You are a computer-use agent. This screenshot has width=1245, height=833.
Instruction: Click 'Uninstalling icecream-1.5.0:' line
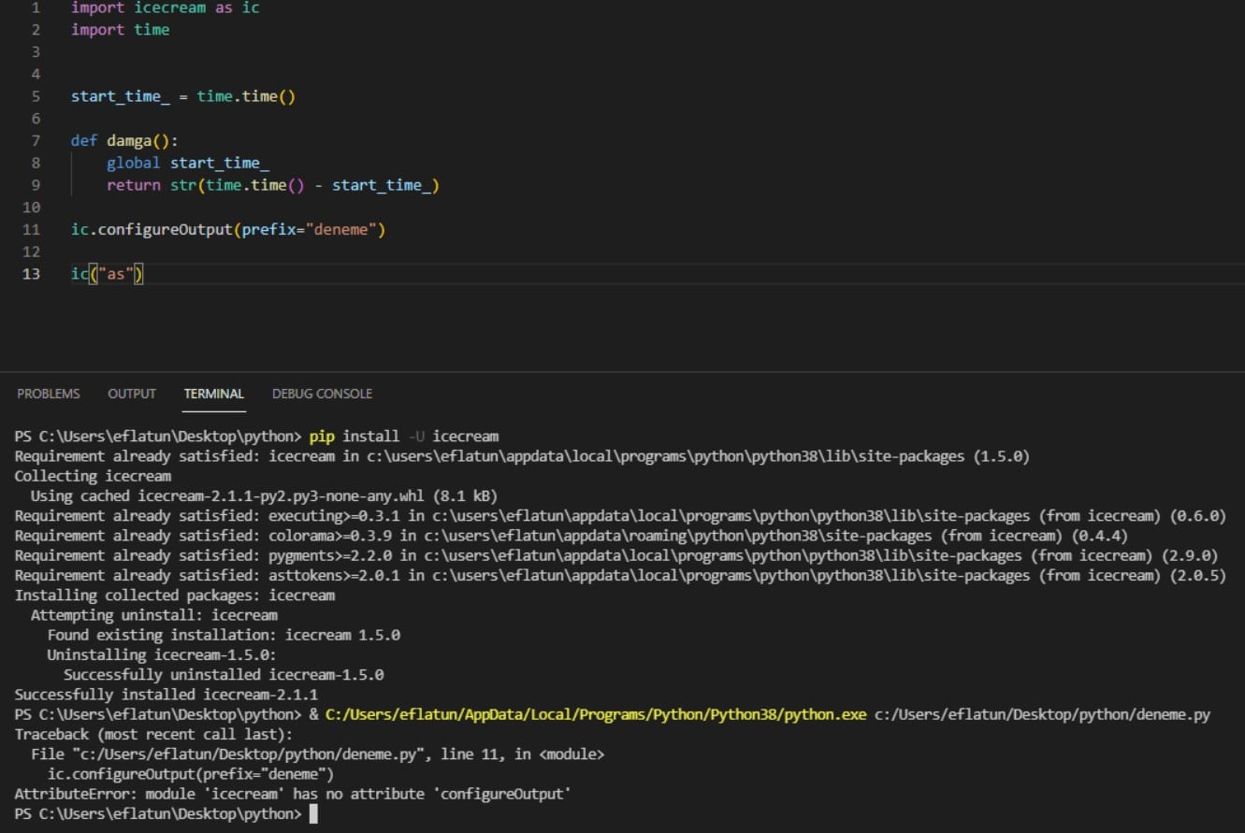(162, 654)
